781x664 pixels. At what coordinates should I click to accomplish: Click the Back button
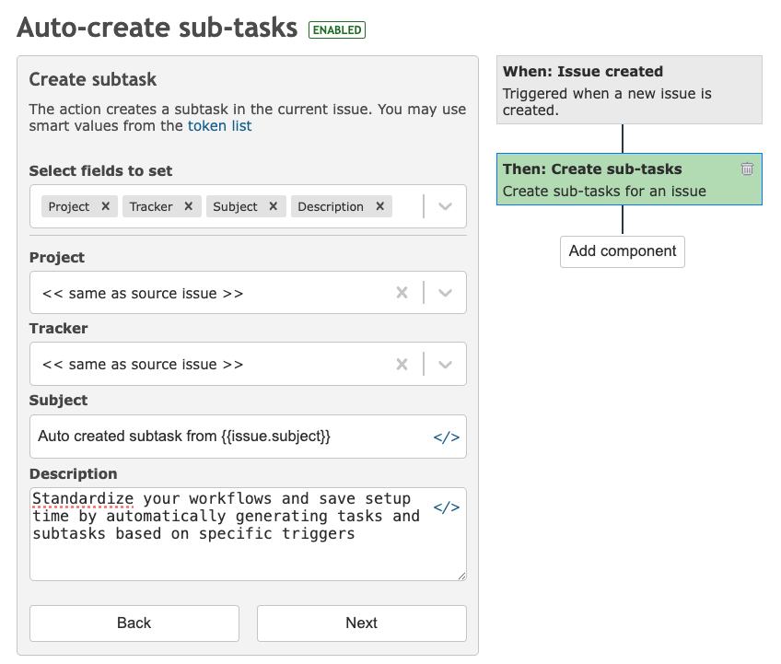[134, 623]
